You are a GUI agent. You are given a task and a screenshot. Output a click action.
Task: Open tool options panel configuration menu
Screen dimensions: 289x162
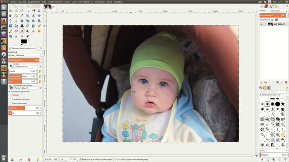41,48
